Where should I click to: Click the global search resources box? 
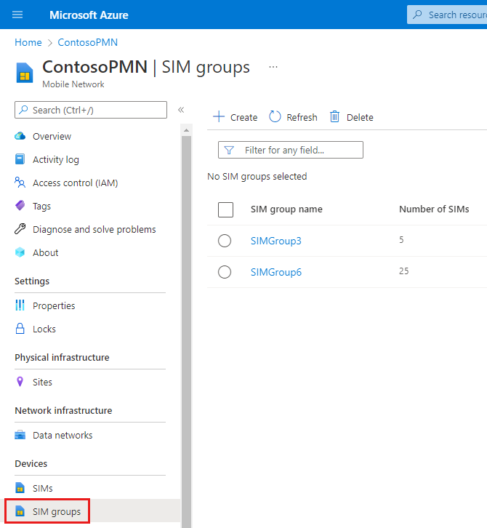(x=447, y=15)
